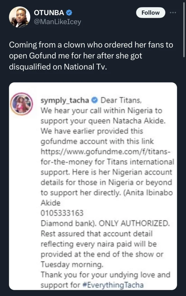Screen dimensions: 186x296
Task: Open the three-dot more options menu
Action: tap(173, 13)
